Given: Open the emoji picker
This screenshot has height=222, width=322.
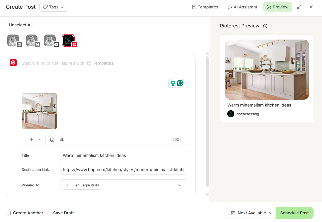Looking at the screenshot, I should pos(52,139).
